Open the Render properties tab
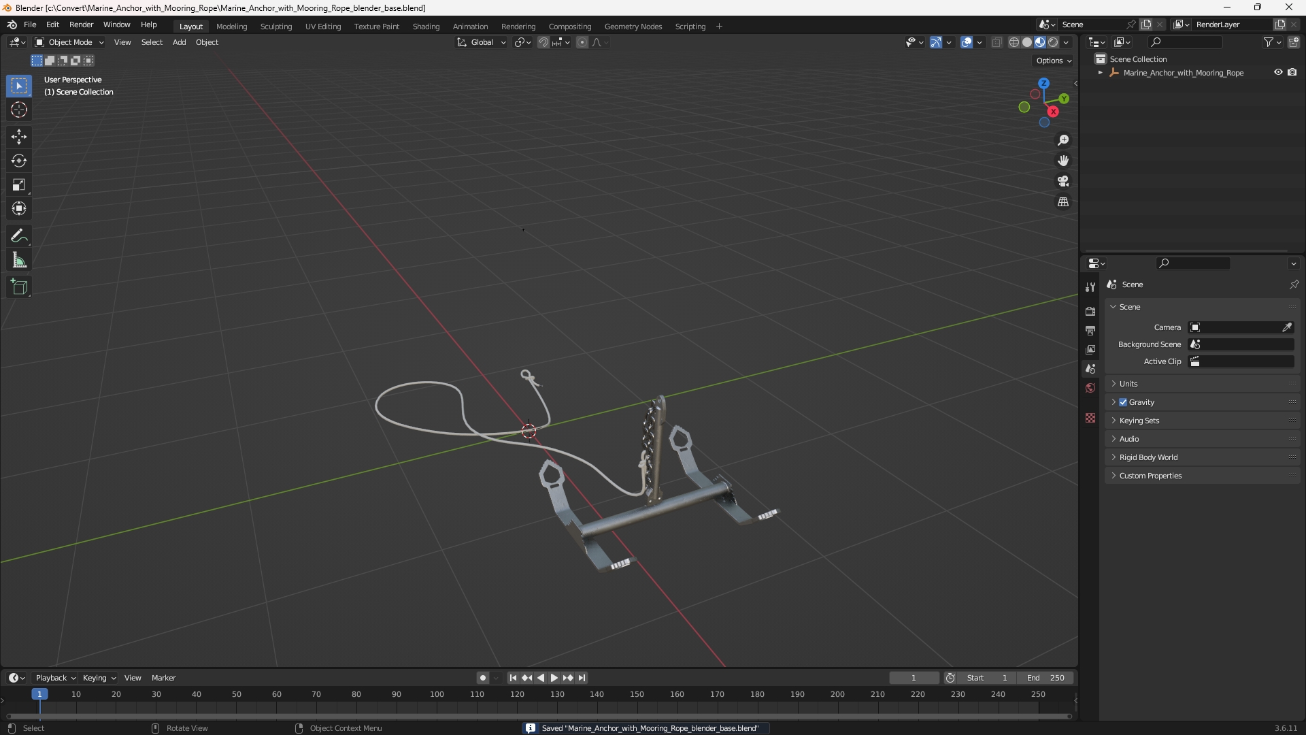1306x735 pixels. [x=1090, y=311]
